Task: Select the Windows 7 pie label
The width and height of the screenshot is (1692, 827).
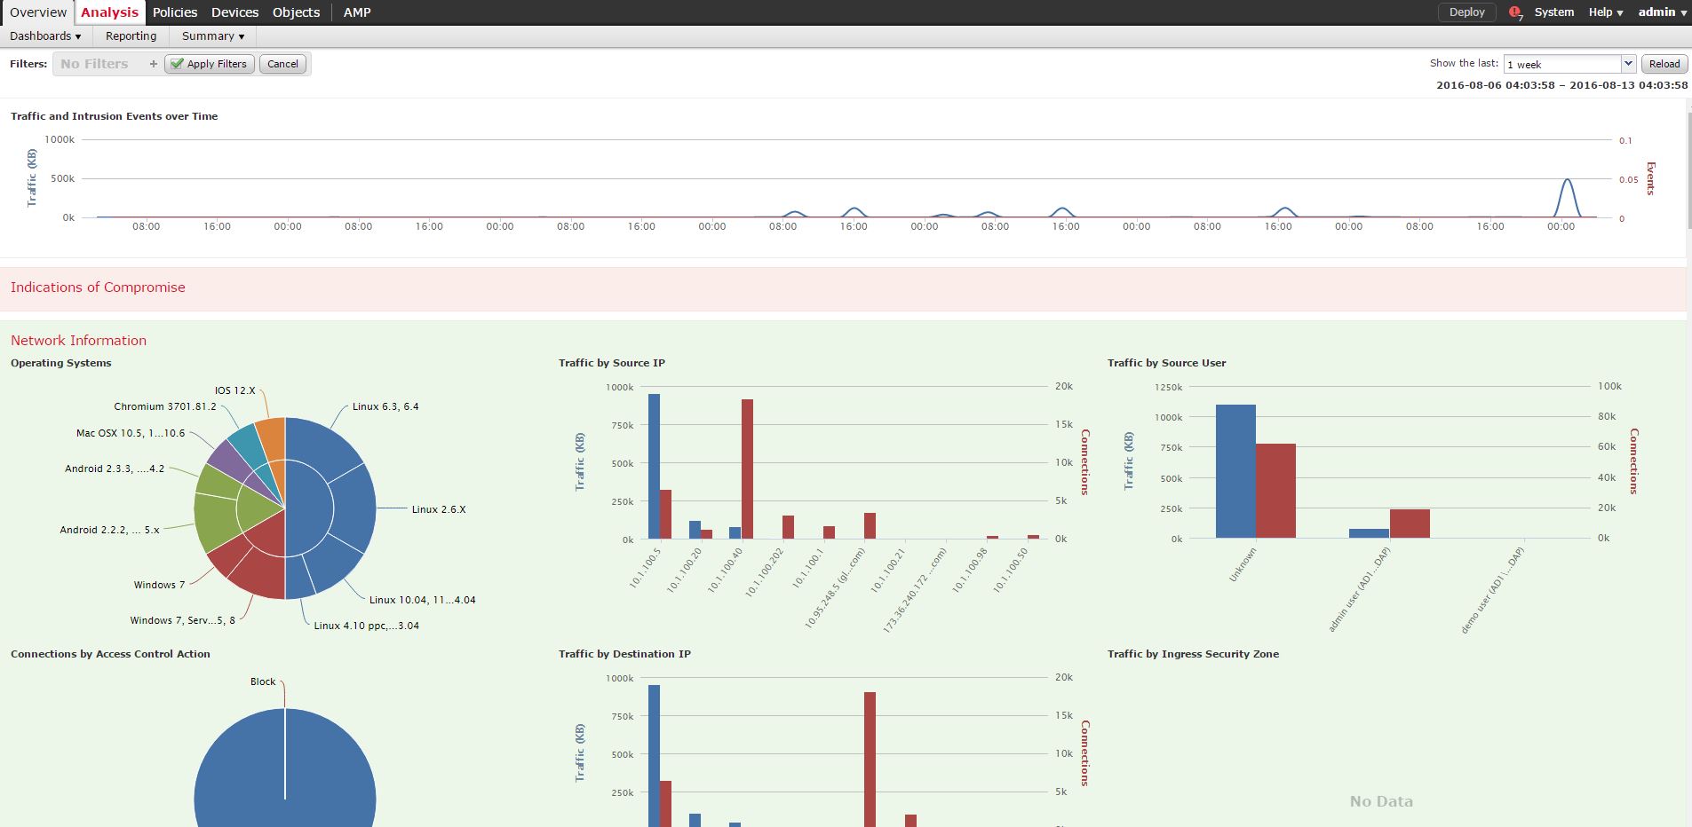Action: 159,585
